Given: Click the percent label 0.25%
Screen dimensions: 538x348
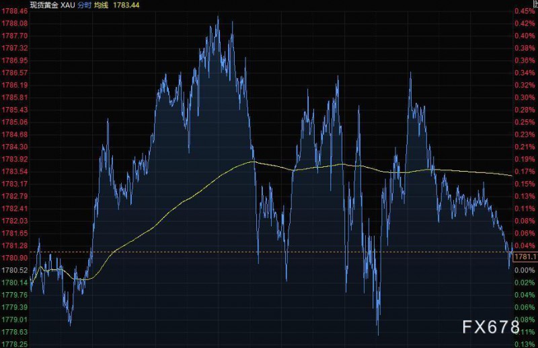Looking at the screenshot, I should (x=525, y=123).
